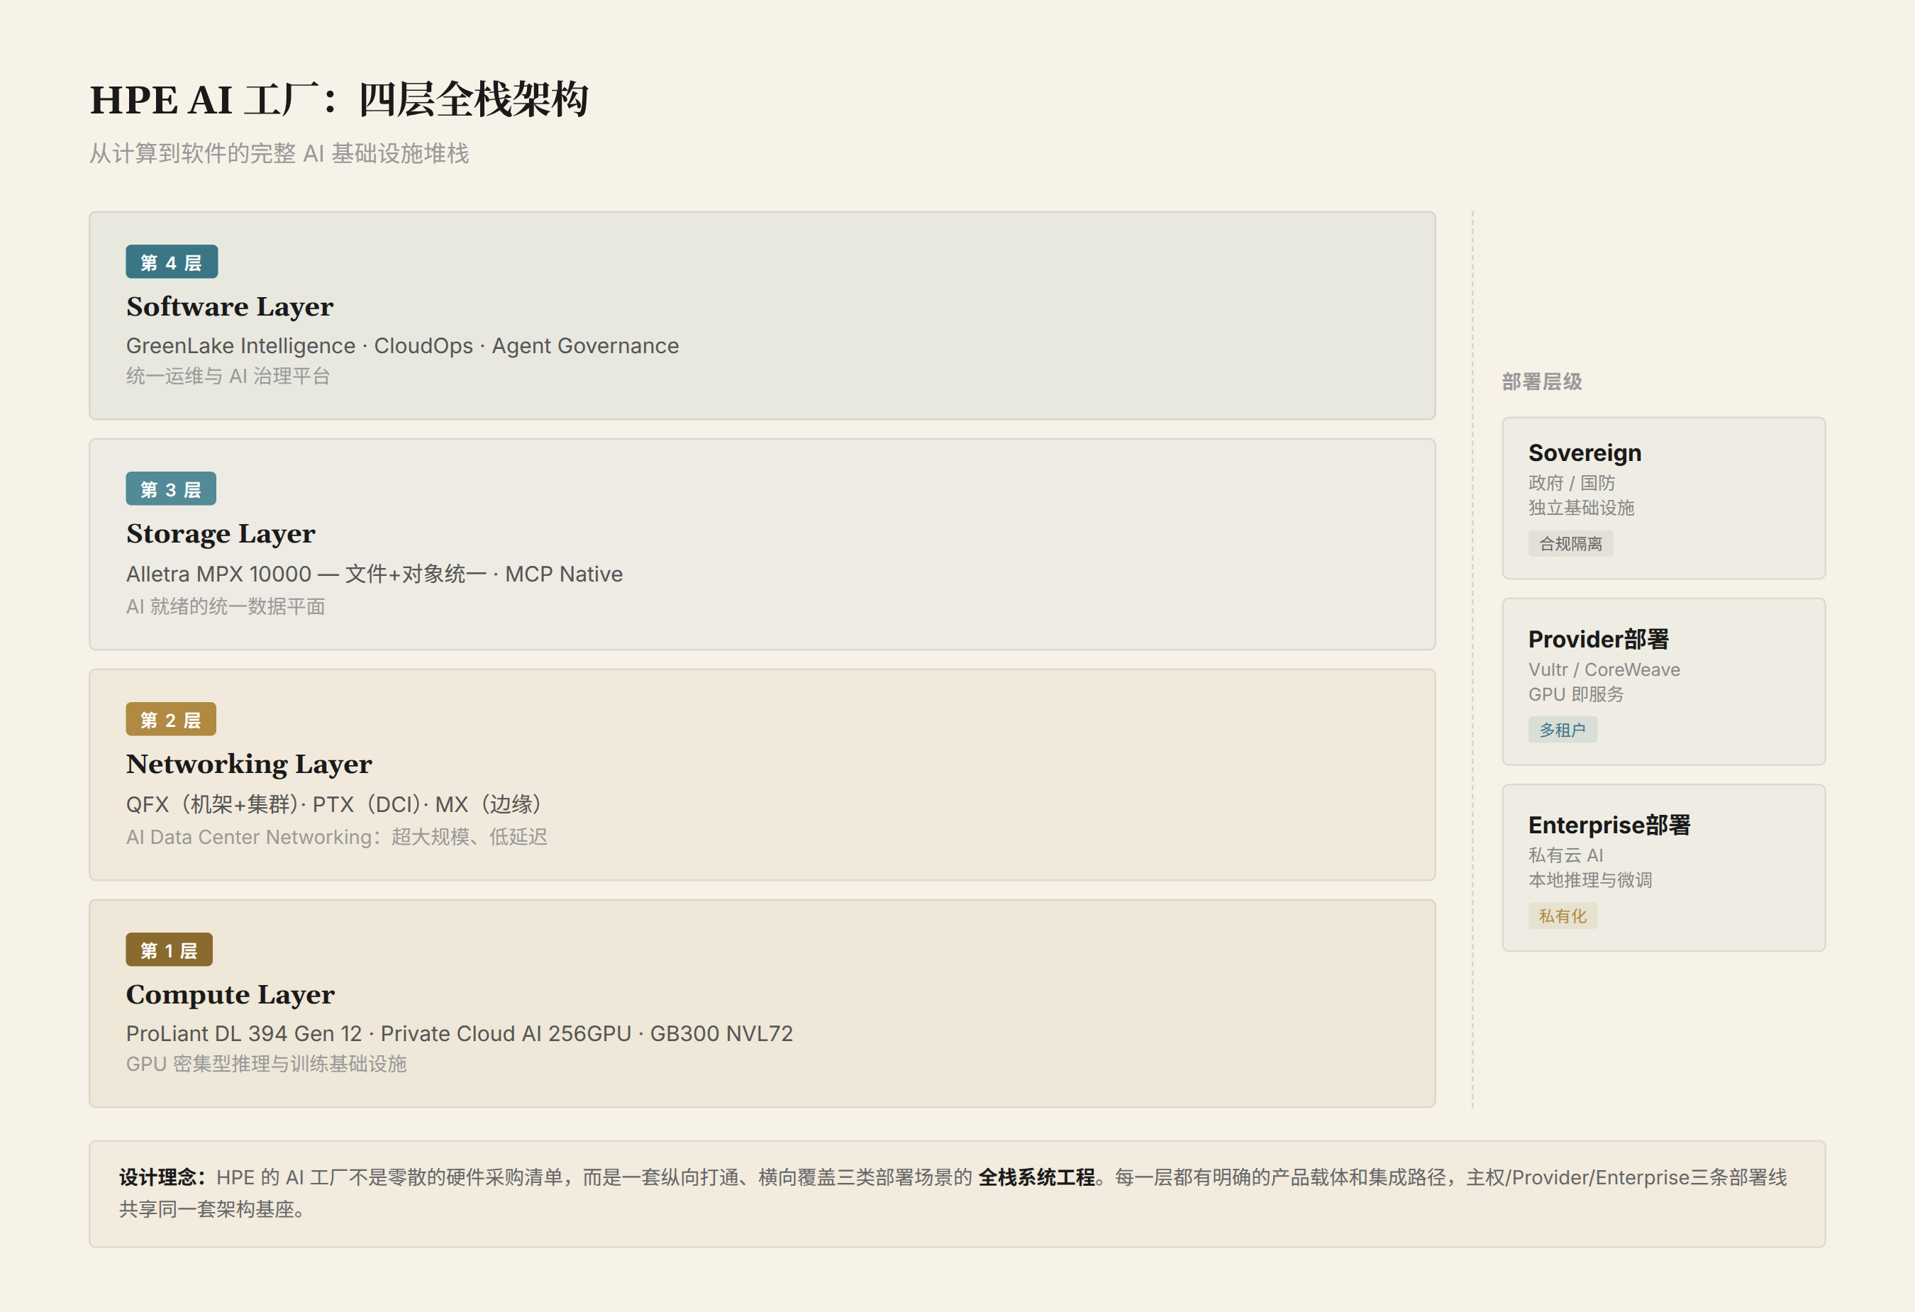Select the 'Compute Layer' heading
1915x1312 pixels.
coord(231,995)
